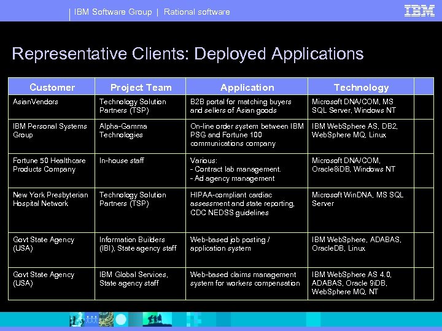Click 'HIPAA-compliant cardiac assessment' application cell

coord(247,210)
